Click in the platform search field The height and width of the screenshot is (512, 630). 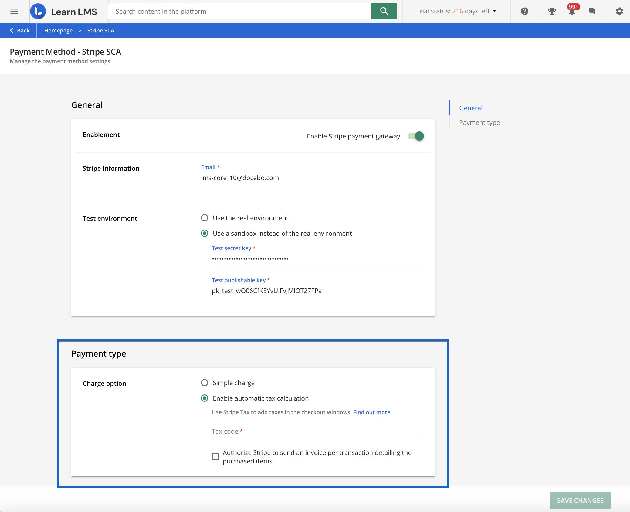[240, 11]
